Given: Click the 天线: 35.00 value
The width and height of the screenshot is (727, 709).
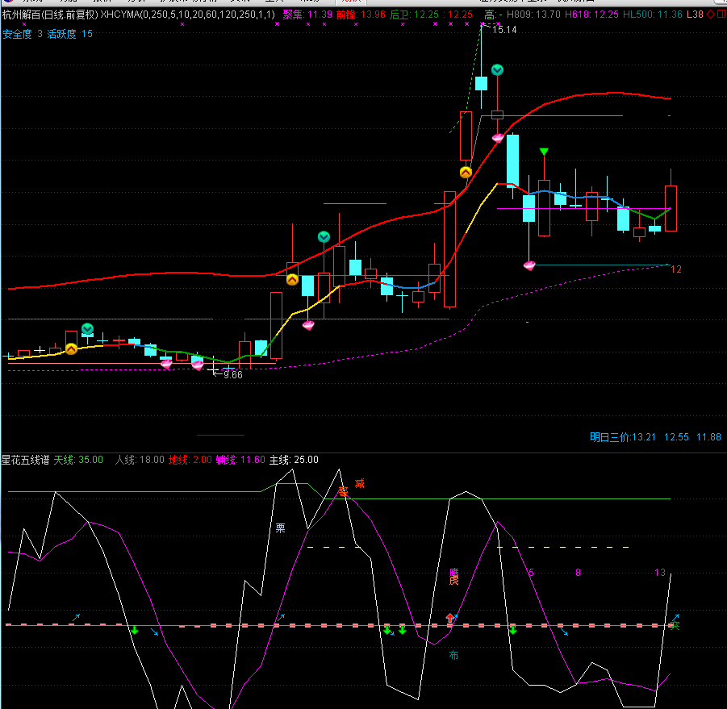Looking at the screenshot, I should (78, 460).
